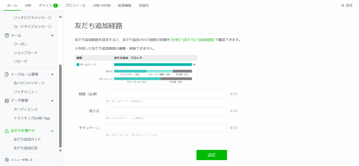
Task: Collapse the ツール section arrow
Action: click(x=52, y=35)
